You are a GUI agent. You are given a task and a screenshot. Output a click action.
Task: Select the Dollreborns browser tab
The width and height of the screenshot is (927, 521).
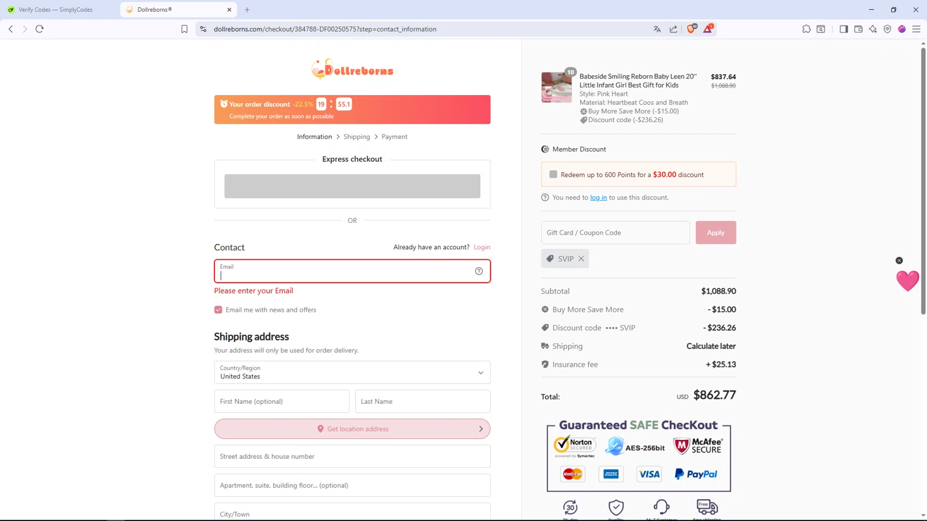coord(178,10)
